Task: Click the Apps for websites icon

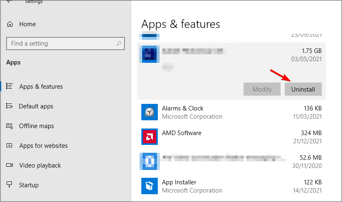Action: click(x=10, y=146)
